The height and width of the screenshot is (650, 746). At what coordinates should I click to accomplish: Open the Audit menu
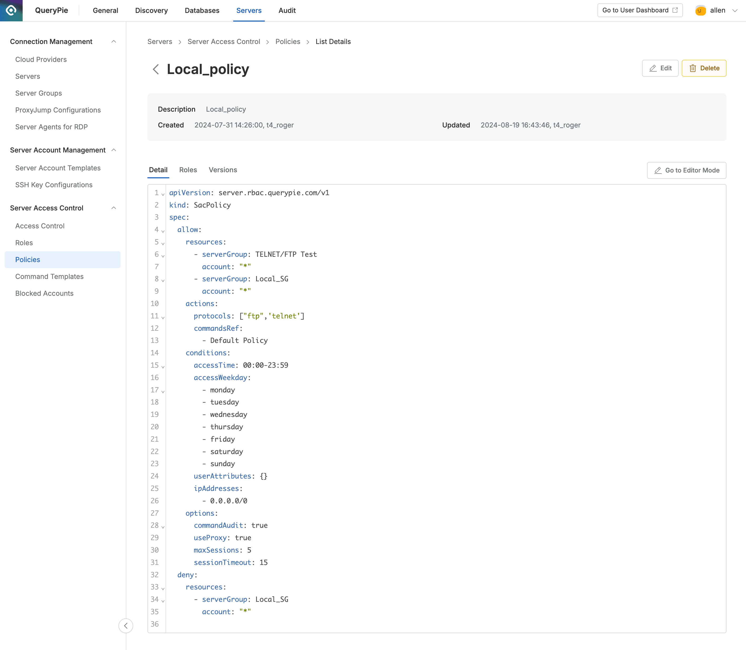(x=287, y=11)
